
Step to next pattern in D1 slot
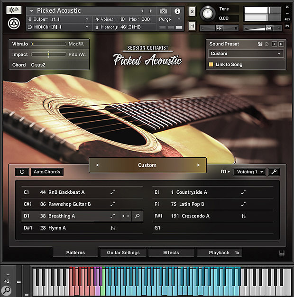tap(129, 216)
